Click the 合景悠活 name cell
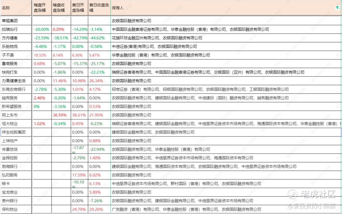 point(16,149)
